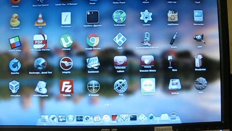Open the Psst app
Viewport: 232px width, 131px height.
(x=121, y=86)
